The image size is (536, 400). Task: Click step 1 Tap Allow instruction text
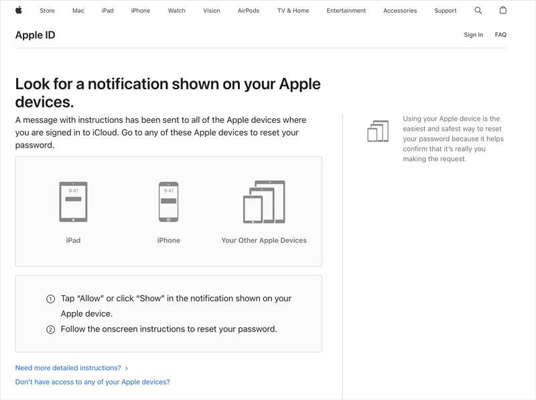[176, 306]
